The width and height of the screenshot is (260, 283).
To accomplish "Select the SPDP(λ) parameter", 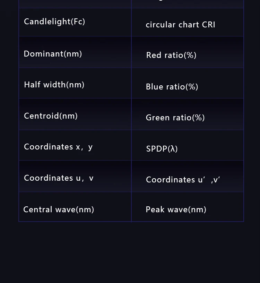I will [162, 149].
